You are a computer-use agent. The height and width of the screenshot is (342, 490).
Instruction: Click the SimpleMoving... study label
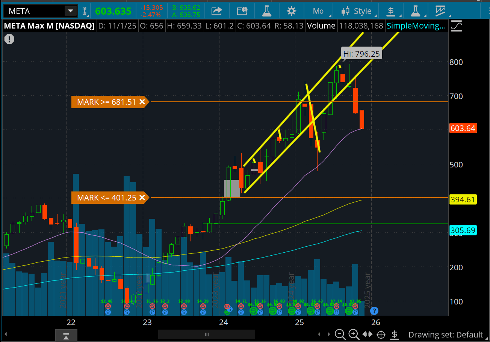(416, 26)
